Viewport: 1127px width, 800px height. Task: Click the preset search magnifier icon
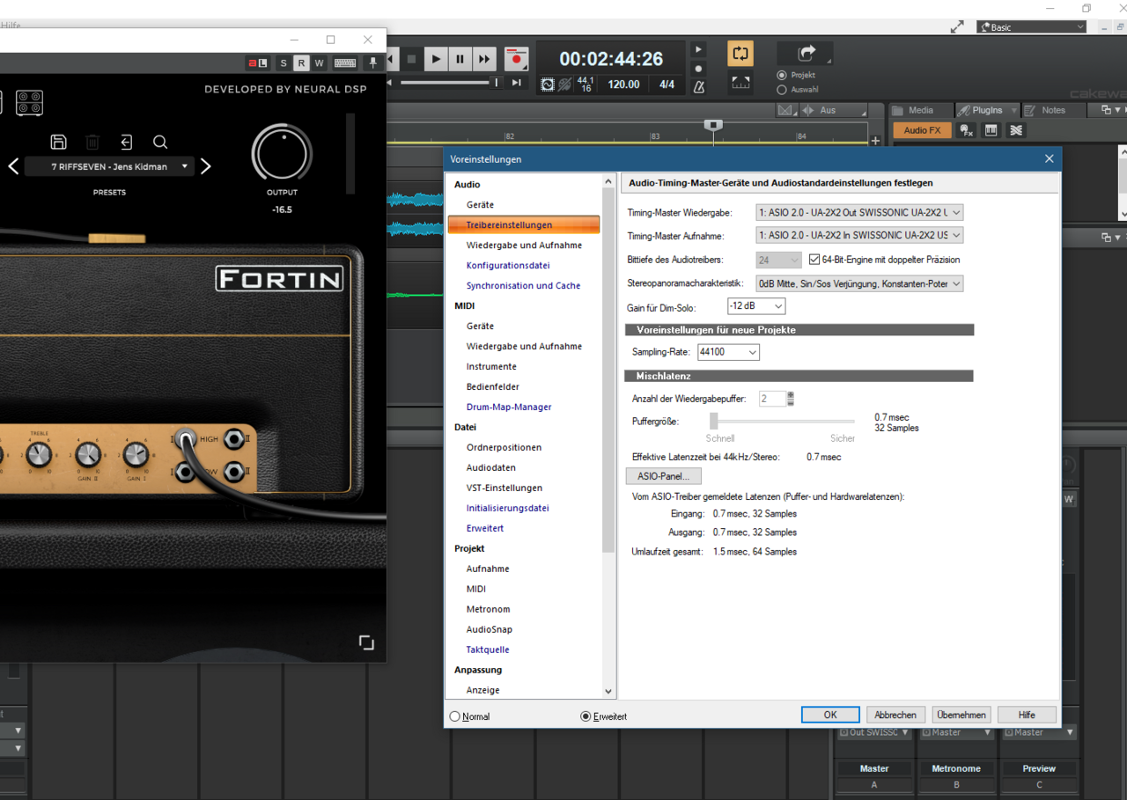(160, 142)
